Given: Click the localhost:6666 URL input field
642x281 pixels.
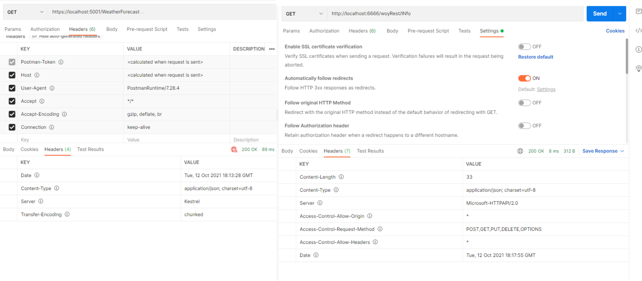Looking at the screenshot, I should [455, 13].
